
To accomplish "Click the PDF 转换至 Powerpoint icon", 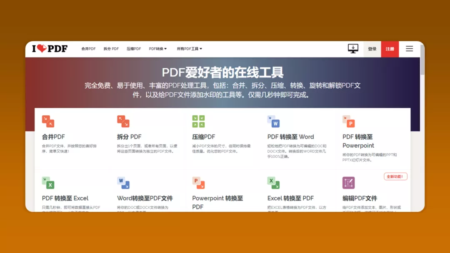I will (349, 121).
